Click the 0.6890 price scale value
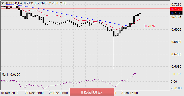 point(176,42)
